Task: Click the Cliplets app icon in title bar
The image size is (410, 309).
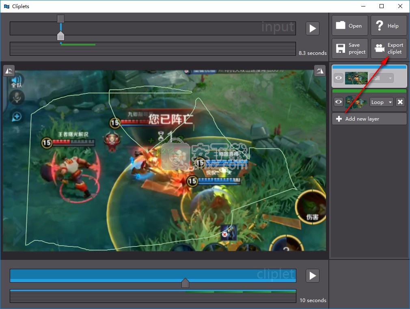Action: point(7,6)
